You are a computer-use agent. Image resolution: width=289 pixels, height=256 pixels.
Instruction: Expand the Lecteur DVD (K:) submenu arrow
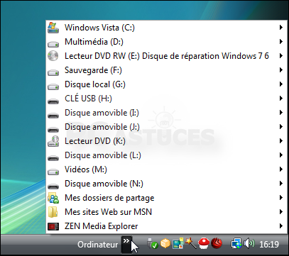click(281, 141)
